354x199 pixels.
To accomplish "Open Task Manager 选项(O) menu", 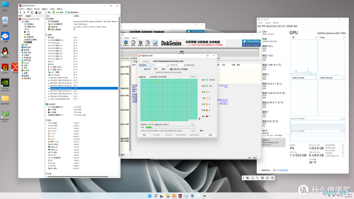I will coord(268,23).
